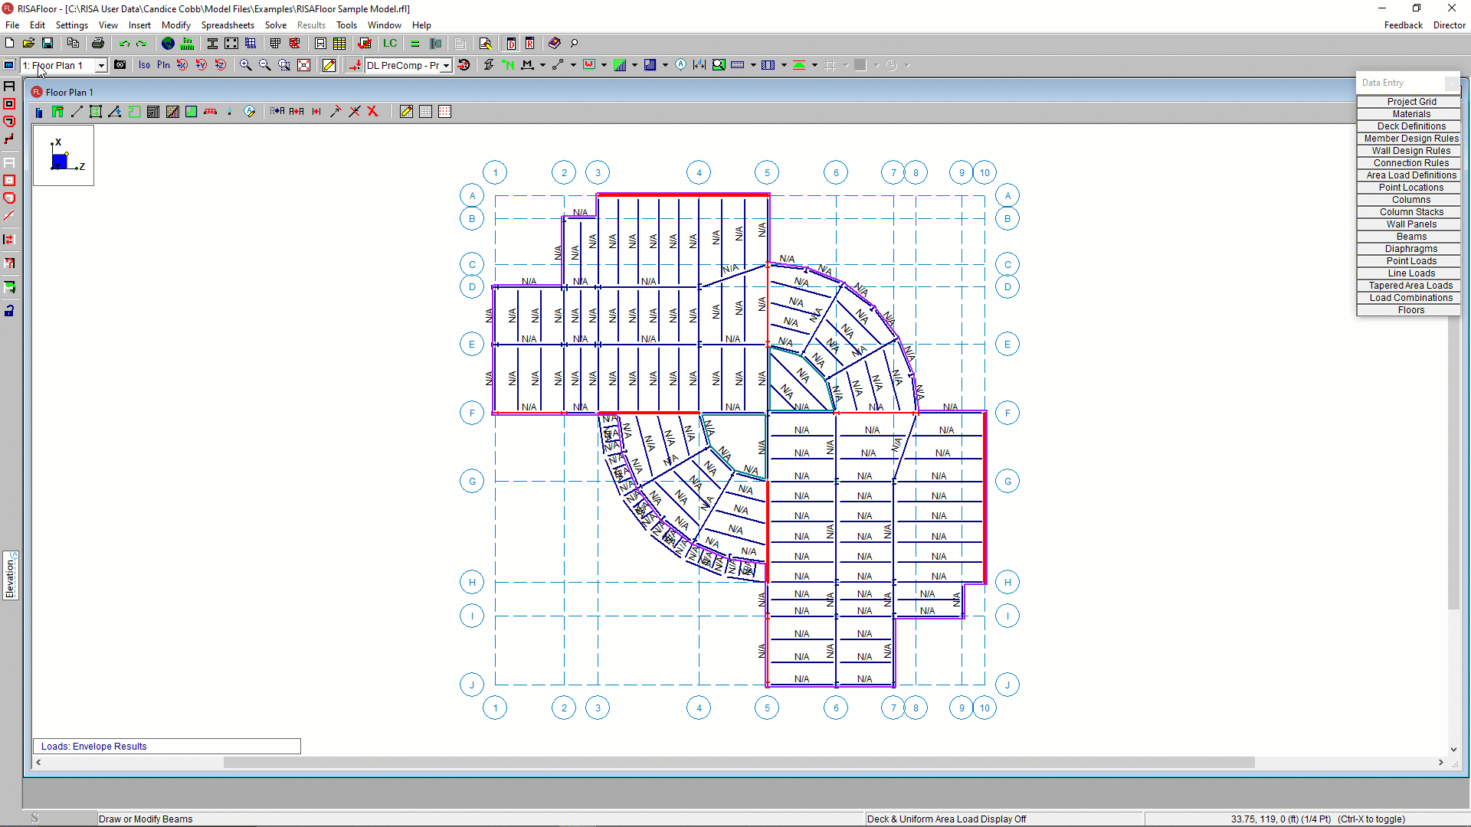Click the Save file icon
The image size is (1471, 827).
coord(48,44)
